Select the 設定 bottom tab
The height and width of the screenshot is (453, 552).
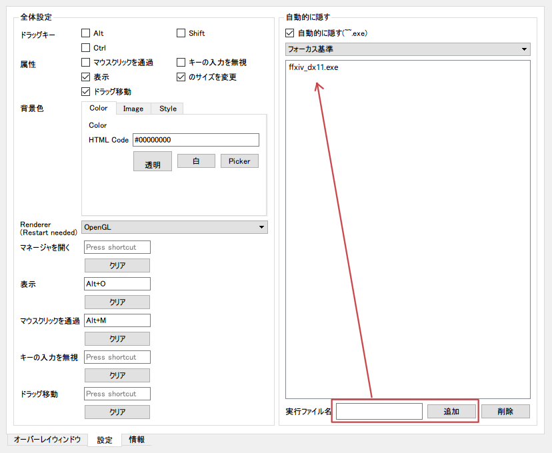105,440
